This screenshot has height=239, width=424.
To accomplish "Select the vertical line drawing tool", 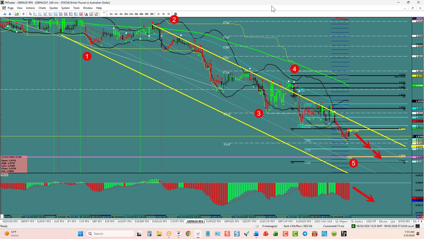I will (40, 14).
